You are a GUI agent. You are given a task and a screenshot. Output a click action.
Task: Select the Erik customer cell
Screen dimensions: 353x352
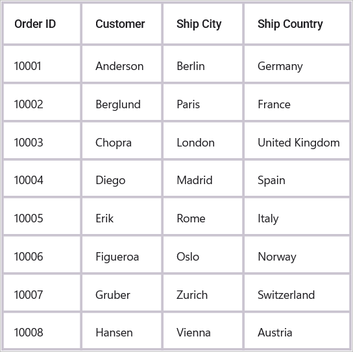click(x=122, y=216)
